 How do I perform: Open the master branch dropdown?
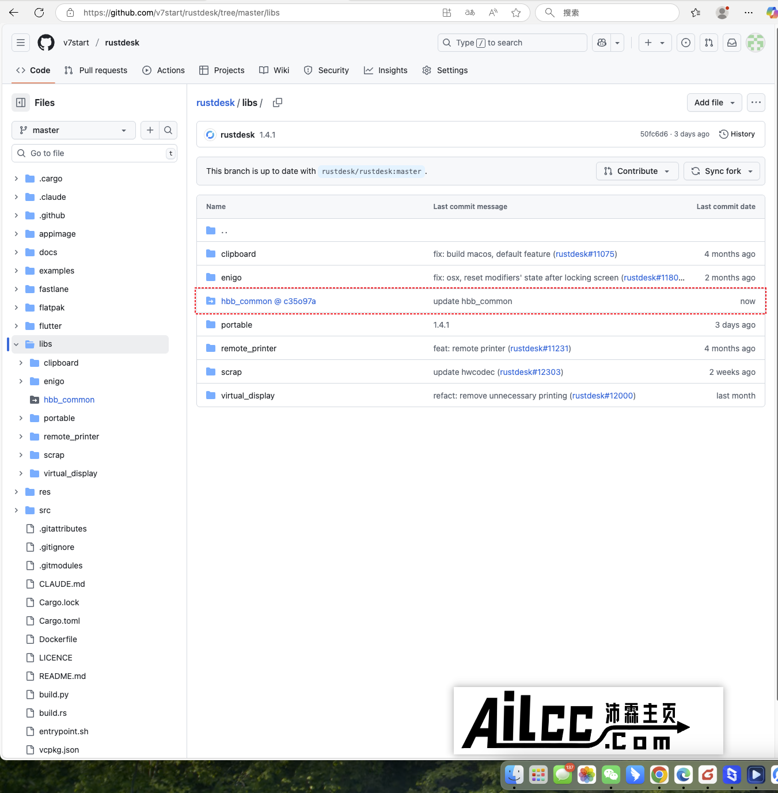click(74, 130)
